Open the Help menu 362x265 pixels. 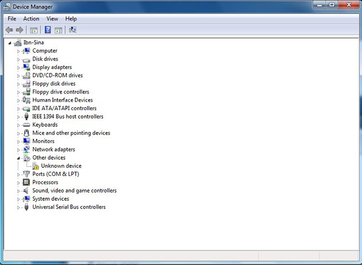tap(71, 19)
